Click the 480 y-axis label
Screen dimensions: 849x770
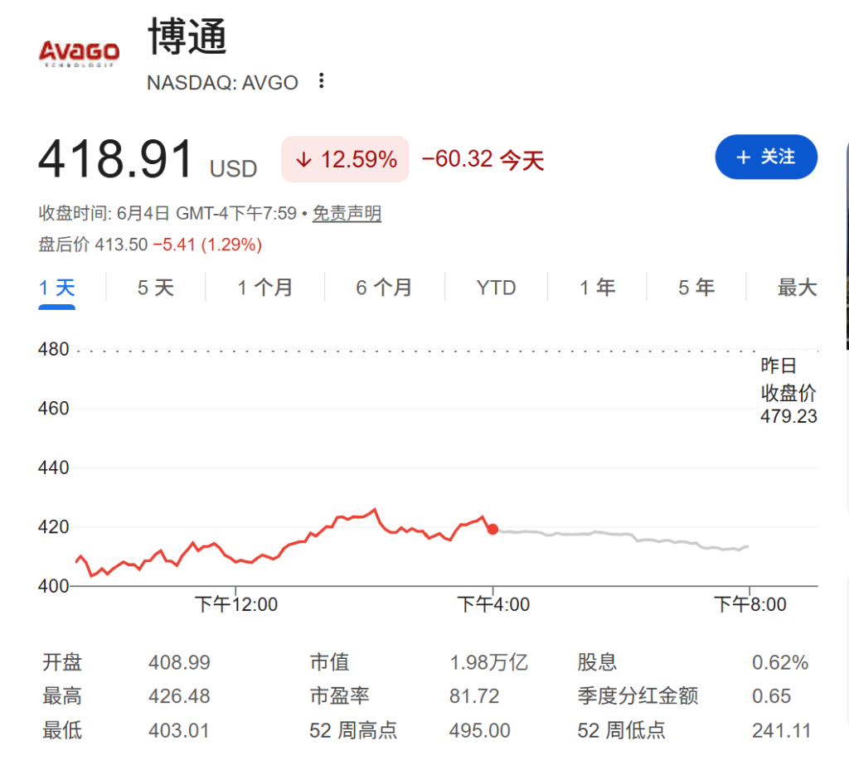point(54,350)
